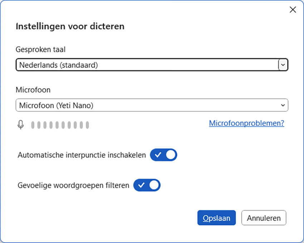Screen dimensions: 304x243
Task: Click the microphone icon beside level meter
Action: tap(21, 125)
